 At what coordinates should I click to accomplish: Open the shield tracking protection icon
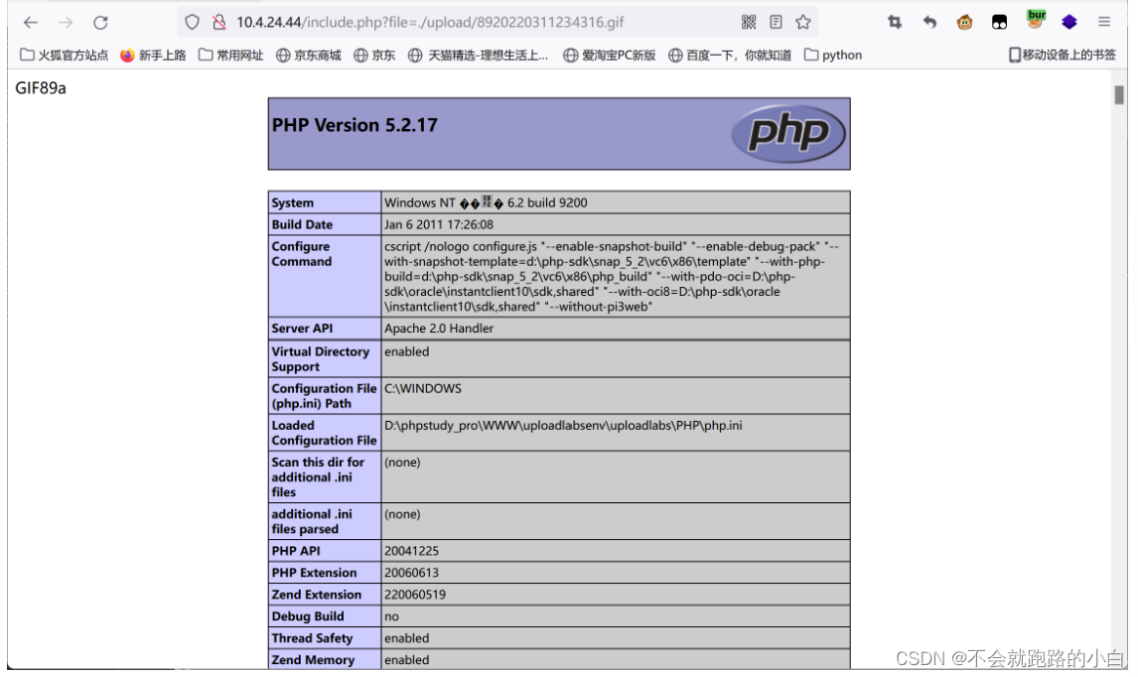[x=192, y=23]
